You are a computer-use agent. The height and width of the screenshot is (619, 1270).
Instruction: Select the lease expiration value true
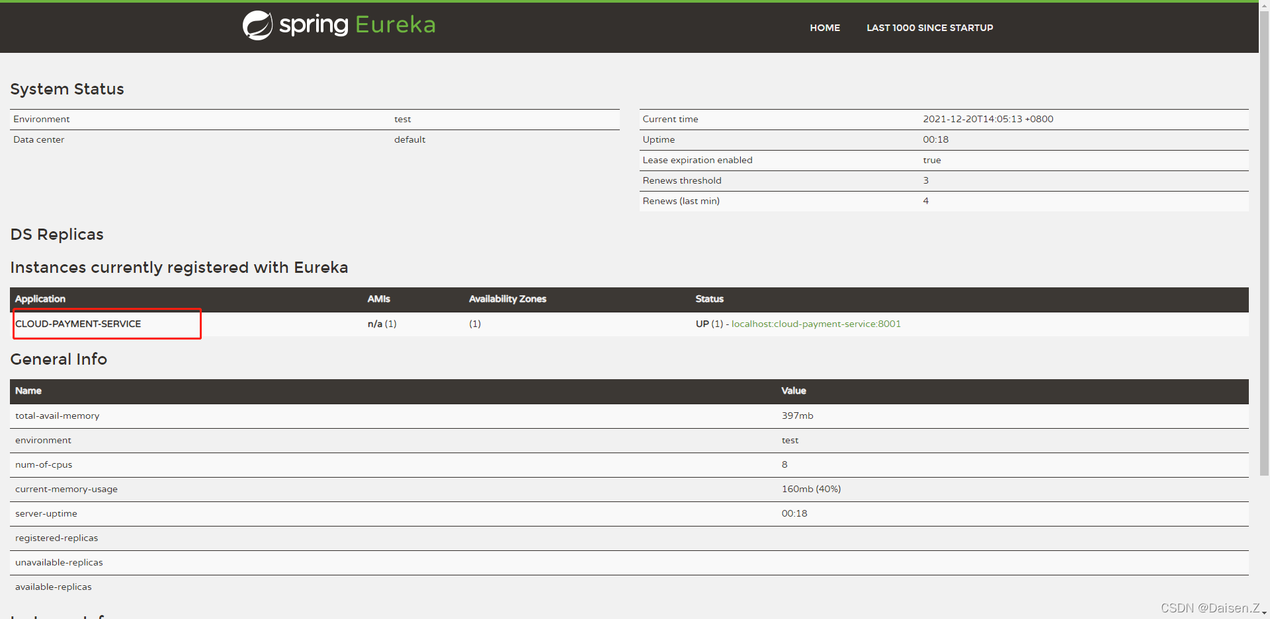click(931, 160)
